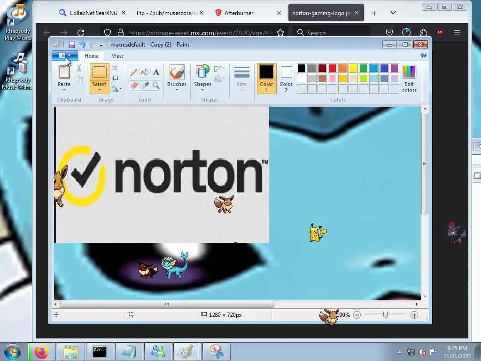Bookmark page with Firefox star icon

pos(280,32)
